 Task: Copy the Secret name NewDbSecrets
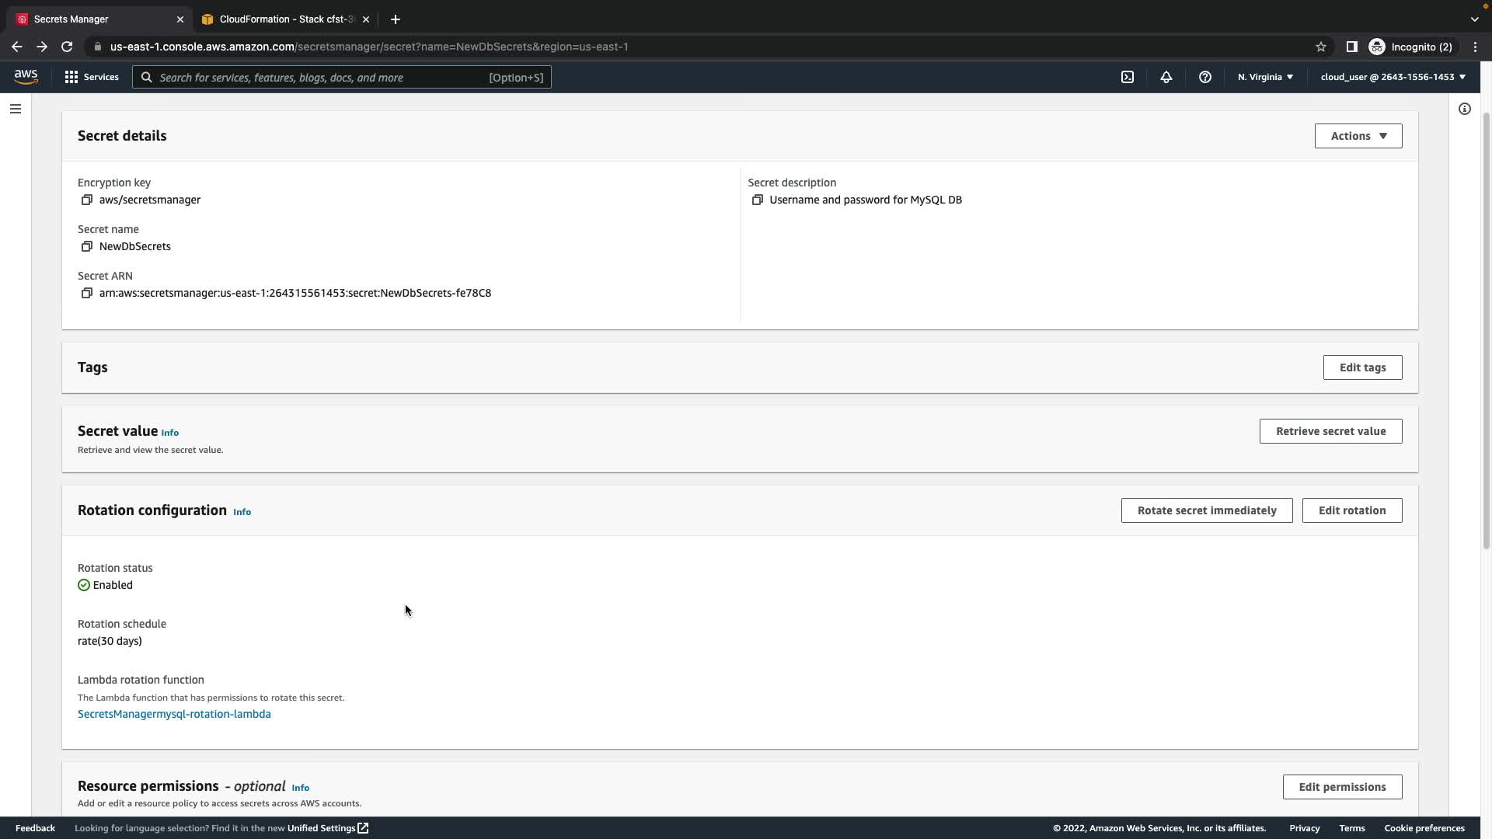click(x=86, y=246)
